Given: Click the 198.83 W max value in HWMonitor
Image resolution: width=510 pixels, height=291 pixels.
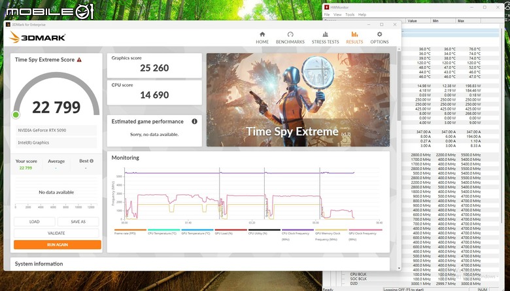Looking at the screenshot, I should 473,86.
